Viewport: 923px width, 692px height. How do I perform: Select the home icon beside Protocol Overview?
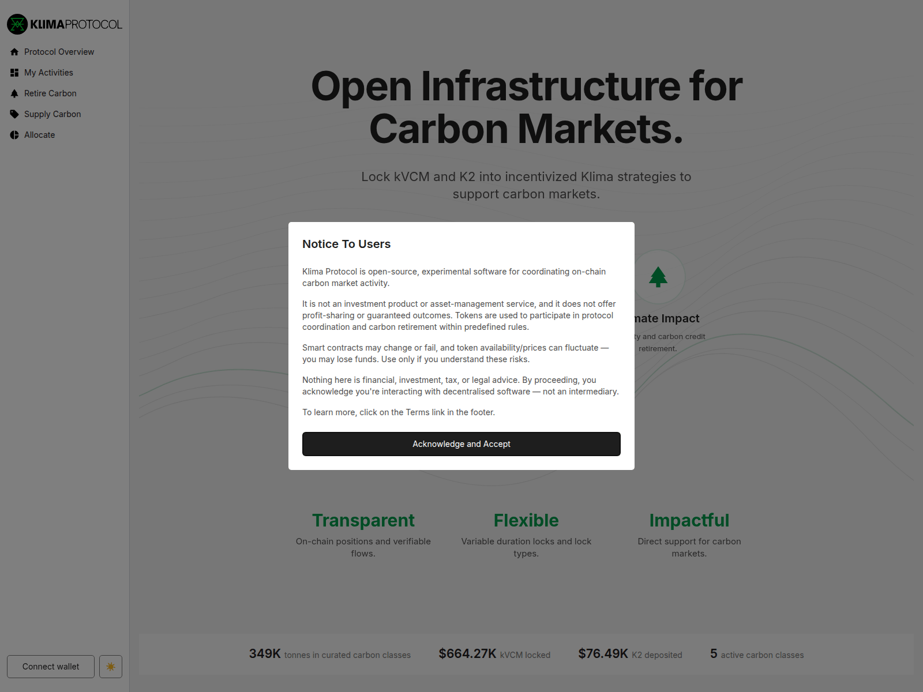14,52
